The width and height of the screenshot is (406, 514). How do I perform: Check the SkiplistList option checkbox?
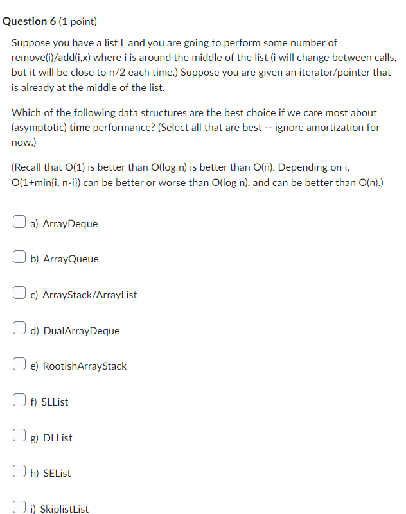point(19,506)
